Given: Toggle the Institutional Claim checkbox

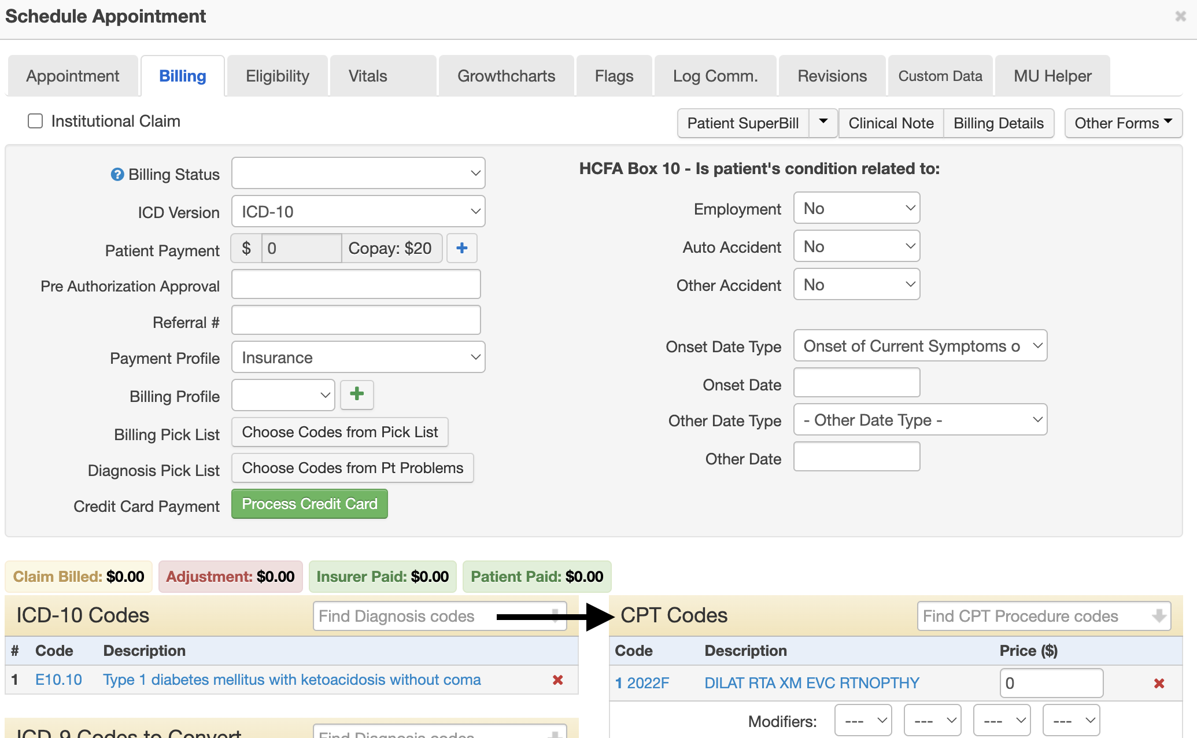Looking at the screenshot, I should (x=35, y=121).
